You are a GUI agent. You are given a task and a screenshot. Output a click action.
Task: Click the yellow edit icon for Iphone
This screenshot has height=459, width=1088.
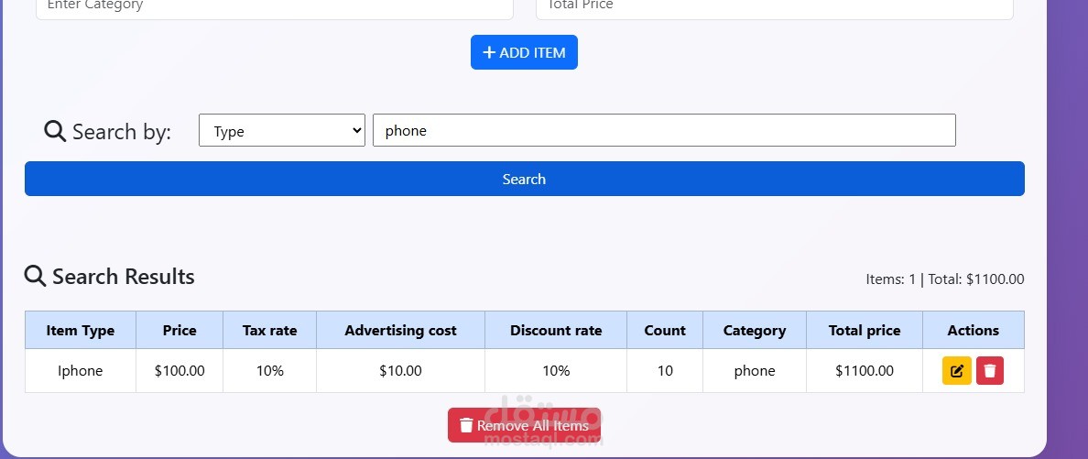click(957, 371)
